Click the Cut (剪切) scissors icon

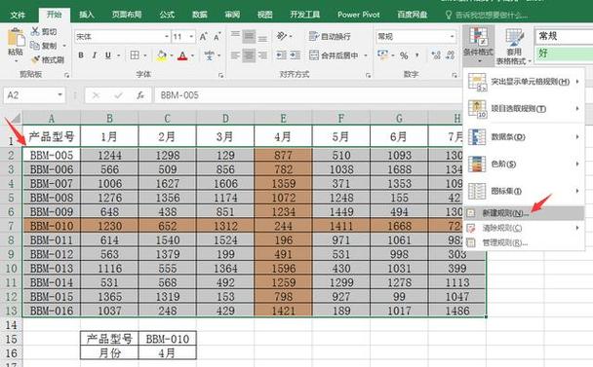pyautogui.click(x=35, y=31)
